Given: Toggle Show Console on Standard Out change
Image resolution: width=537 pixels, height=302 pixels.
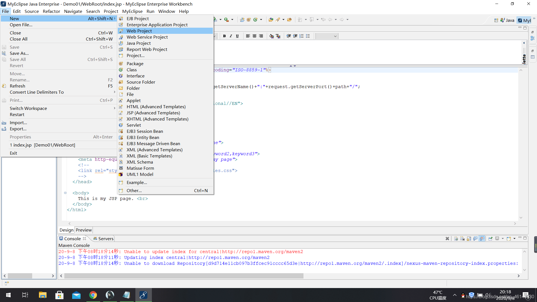Looking at the screenshot, I should [475, 239].
